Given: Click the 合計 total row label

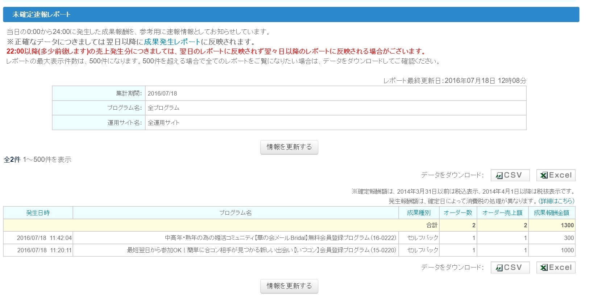Looking at the screenshot, I should click(432, 225).
